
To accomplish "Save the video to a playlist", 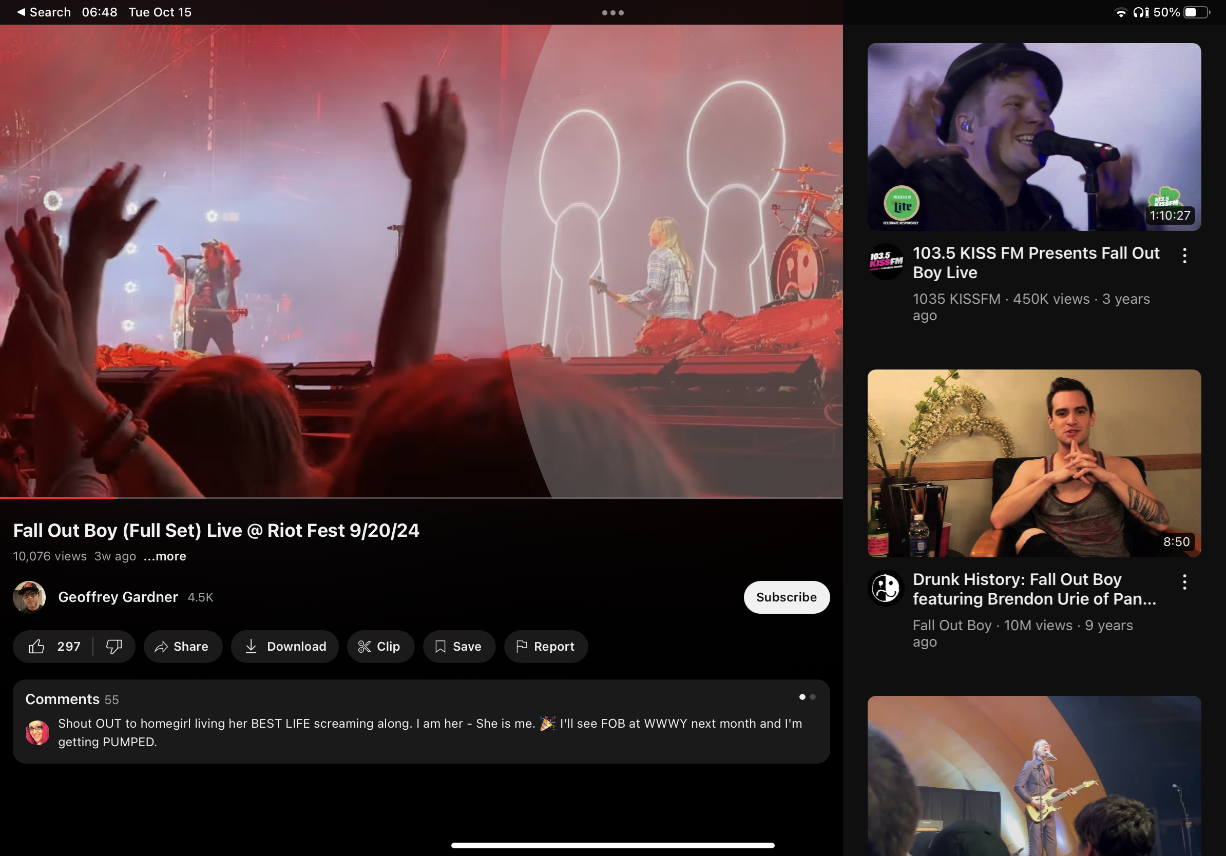I will click(x=459, y=646).
